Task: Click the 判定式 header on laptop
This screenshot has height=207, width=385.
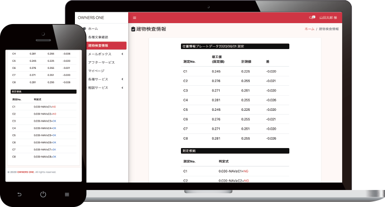Action: pos(223,161)
